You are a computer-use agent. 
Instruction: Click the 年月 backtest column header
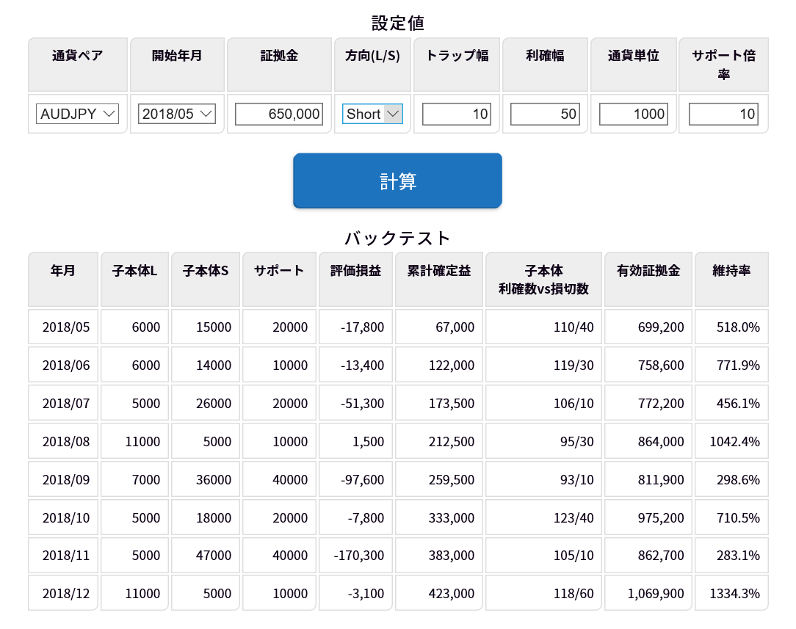(63, 279)
